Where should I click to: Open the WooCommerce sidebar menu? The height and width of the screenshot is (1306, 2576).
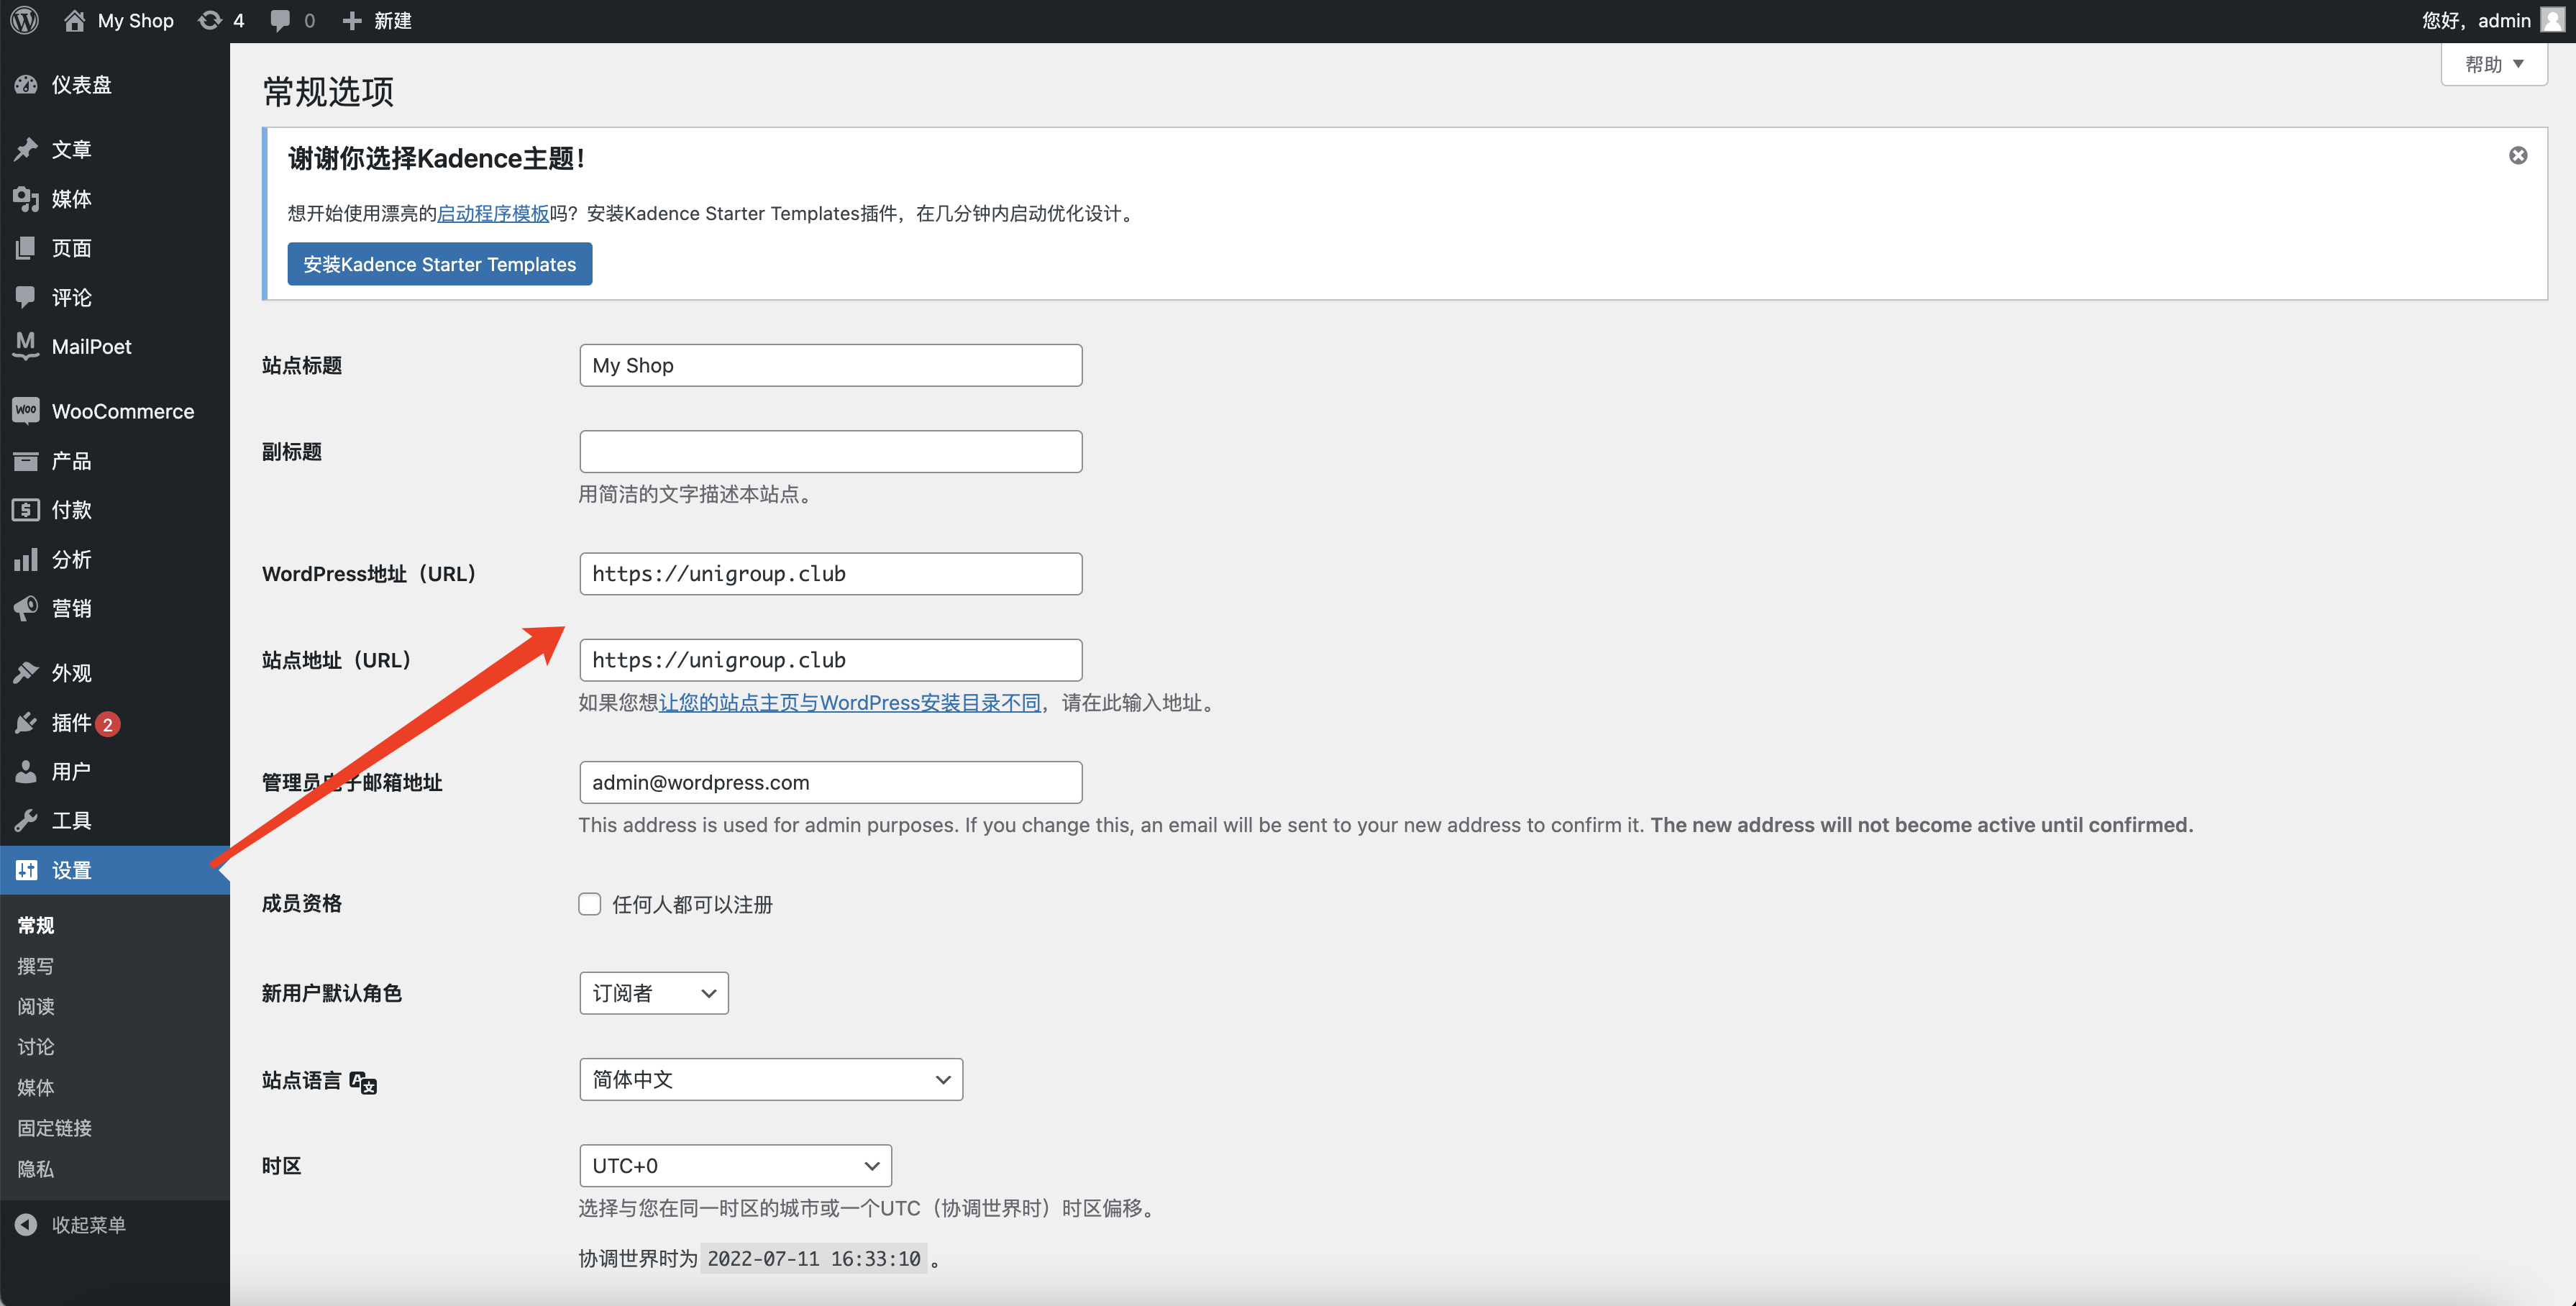pyautogui.click(x=122, y=411)
